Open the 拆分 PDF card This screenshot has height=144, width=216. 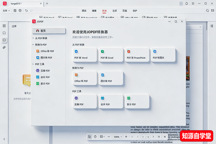point(137,101)
